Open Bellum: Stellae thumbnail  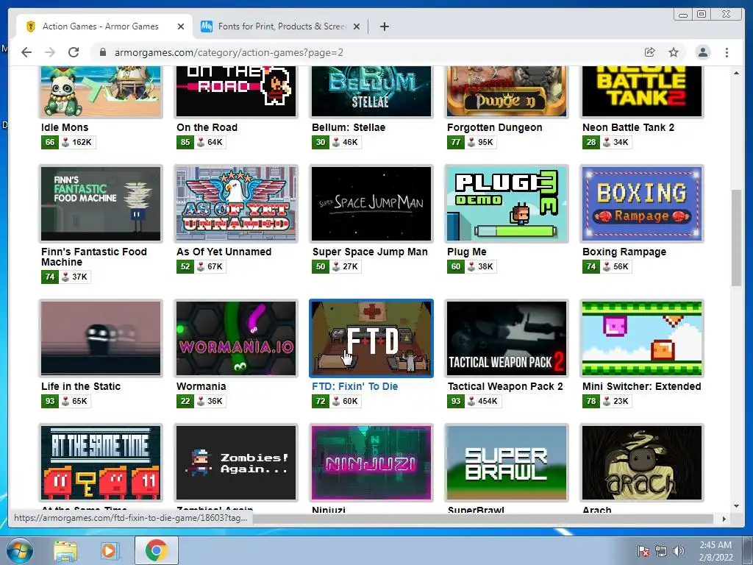[371, 91]
